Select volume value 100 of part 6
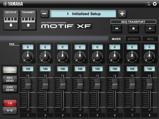This screenshot has height=119, width=159. coord(115,69)
